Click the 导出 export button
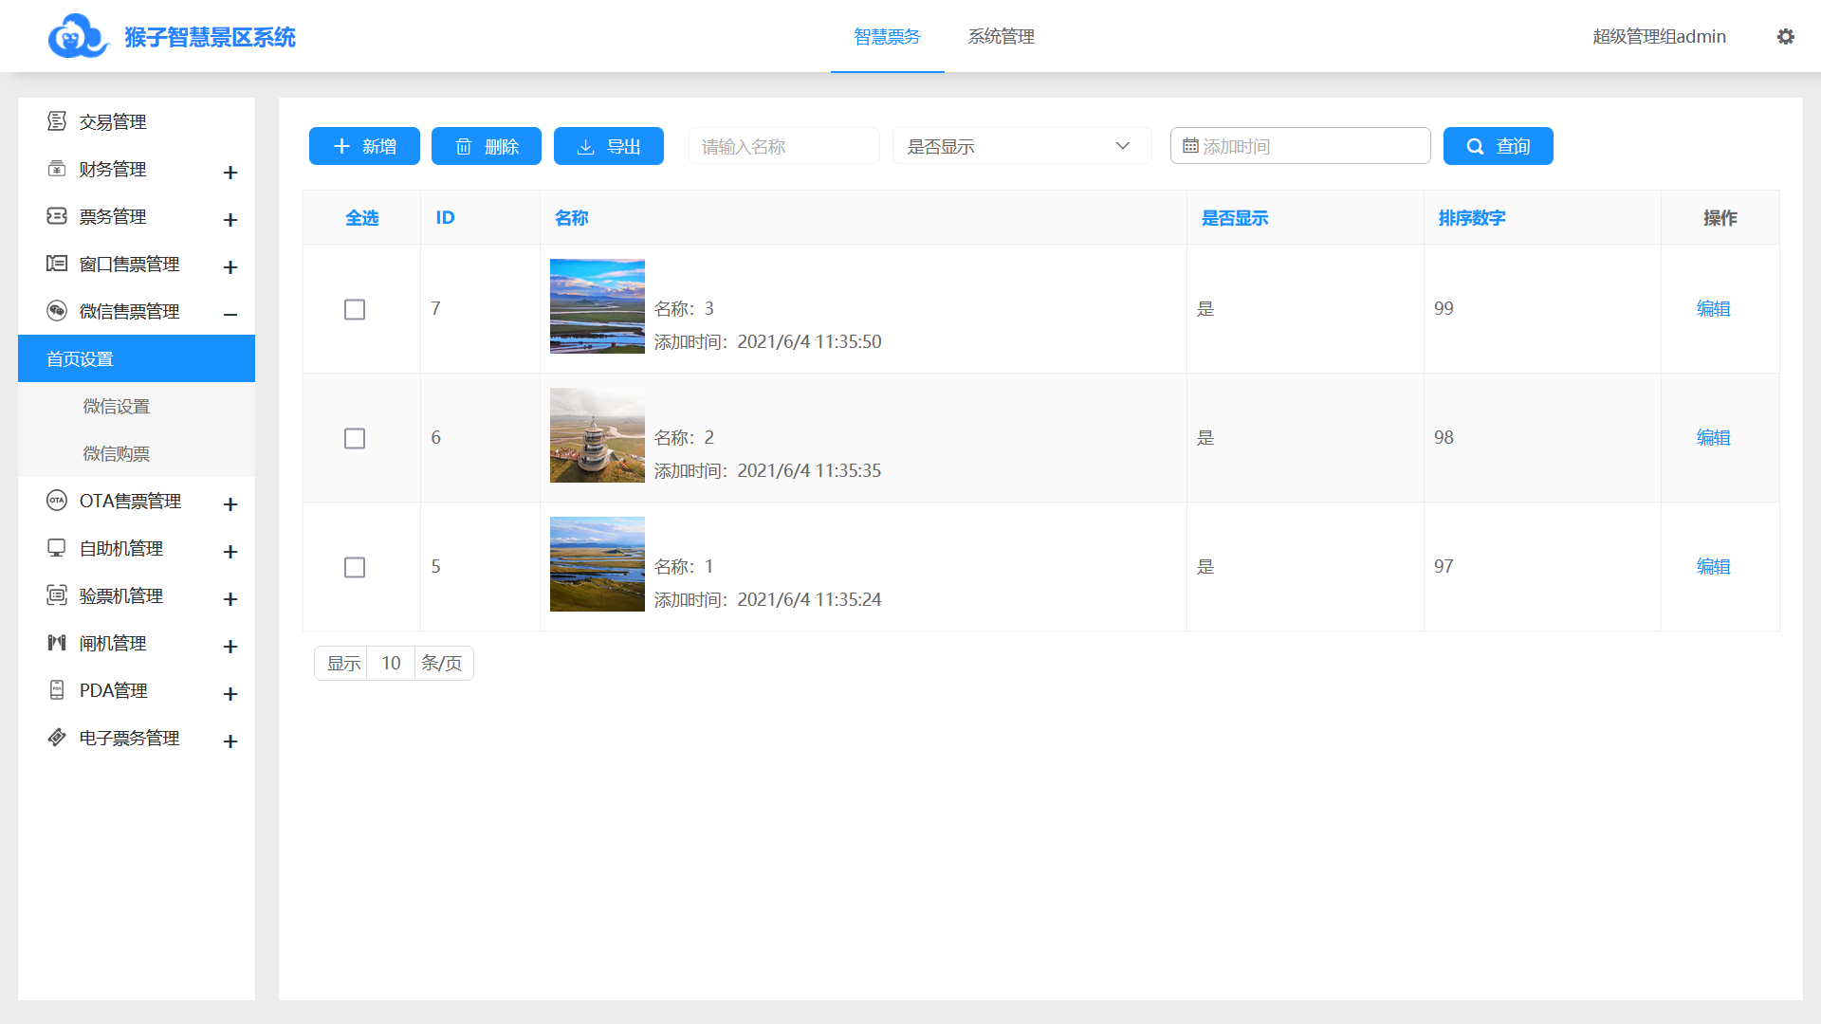Image resolution: width=1821 pixels, height=1024 pixels. 609,146
